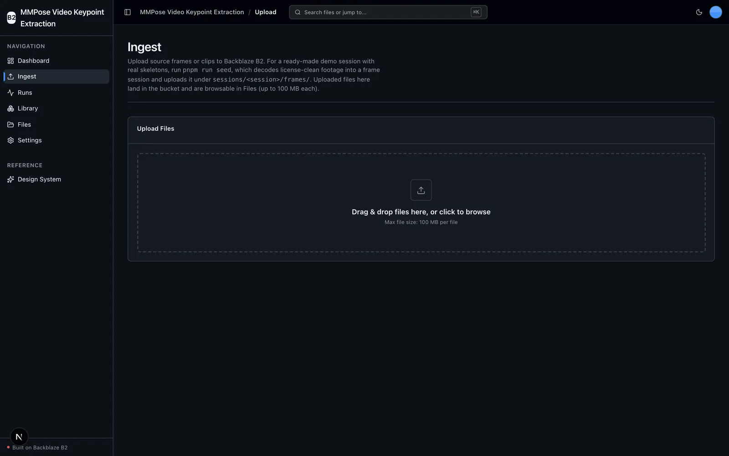Open the user avatar menu
This screenshot has width=729, height=456.
[716, 12]
